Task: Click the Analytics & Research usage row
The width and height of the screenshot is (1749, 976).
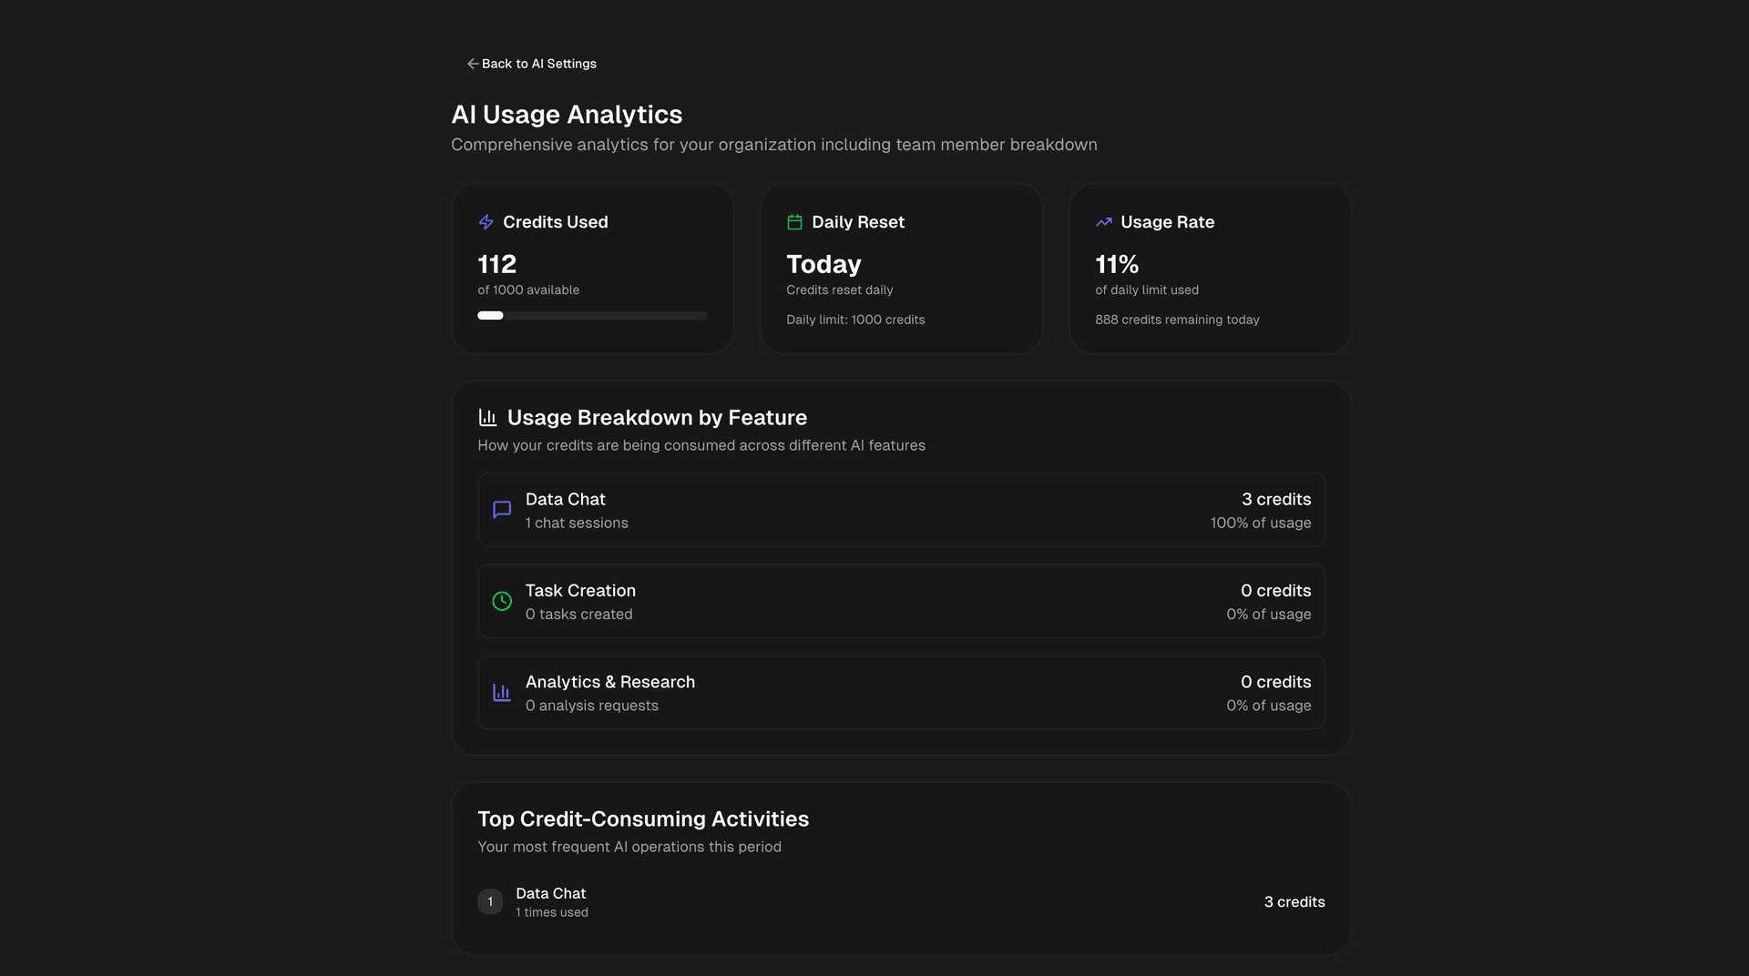Action: (x=900, y=692)
